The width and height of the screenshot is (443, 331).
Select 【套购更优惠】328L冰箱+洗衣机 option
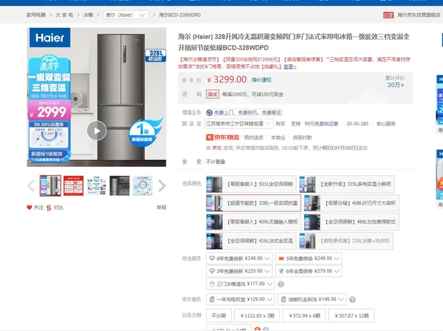pyautogui.click(x=346, y=241)
